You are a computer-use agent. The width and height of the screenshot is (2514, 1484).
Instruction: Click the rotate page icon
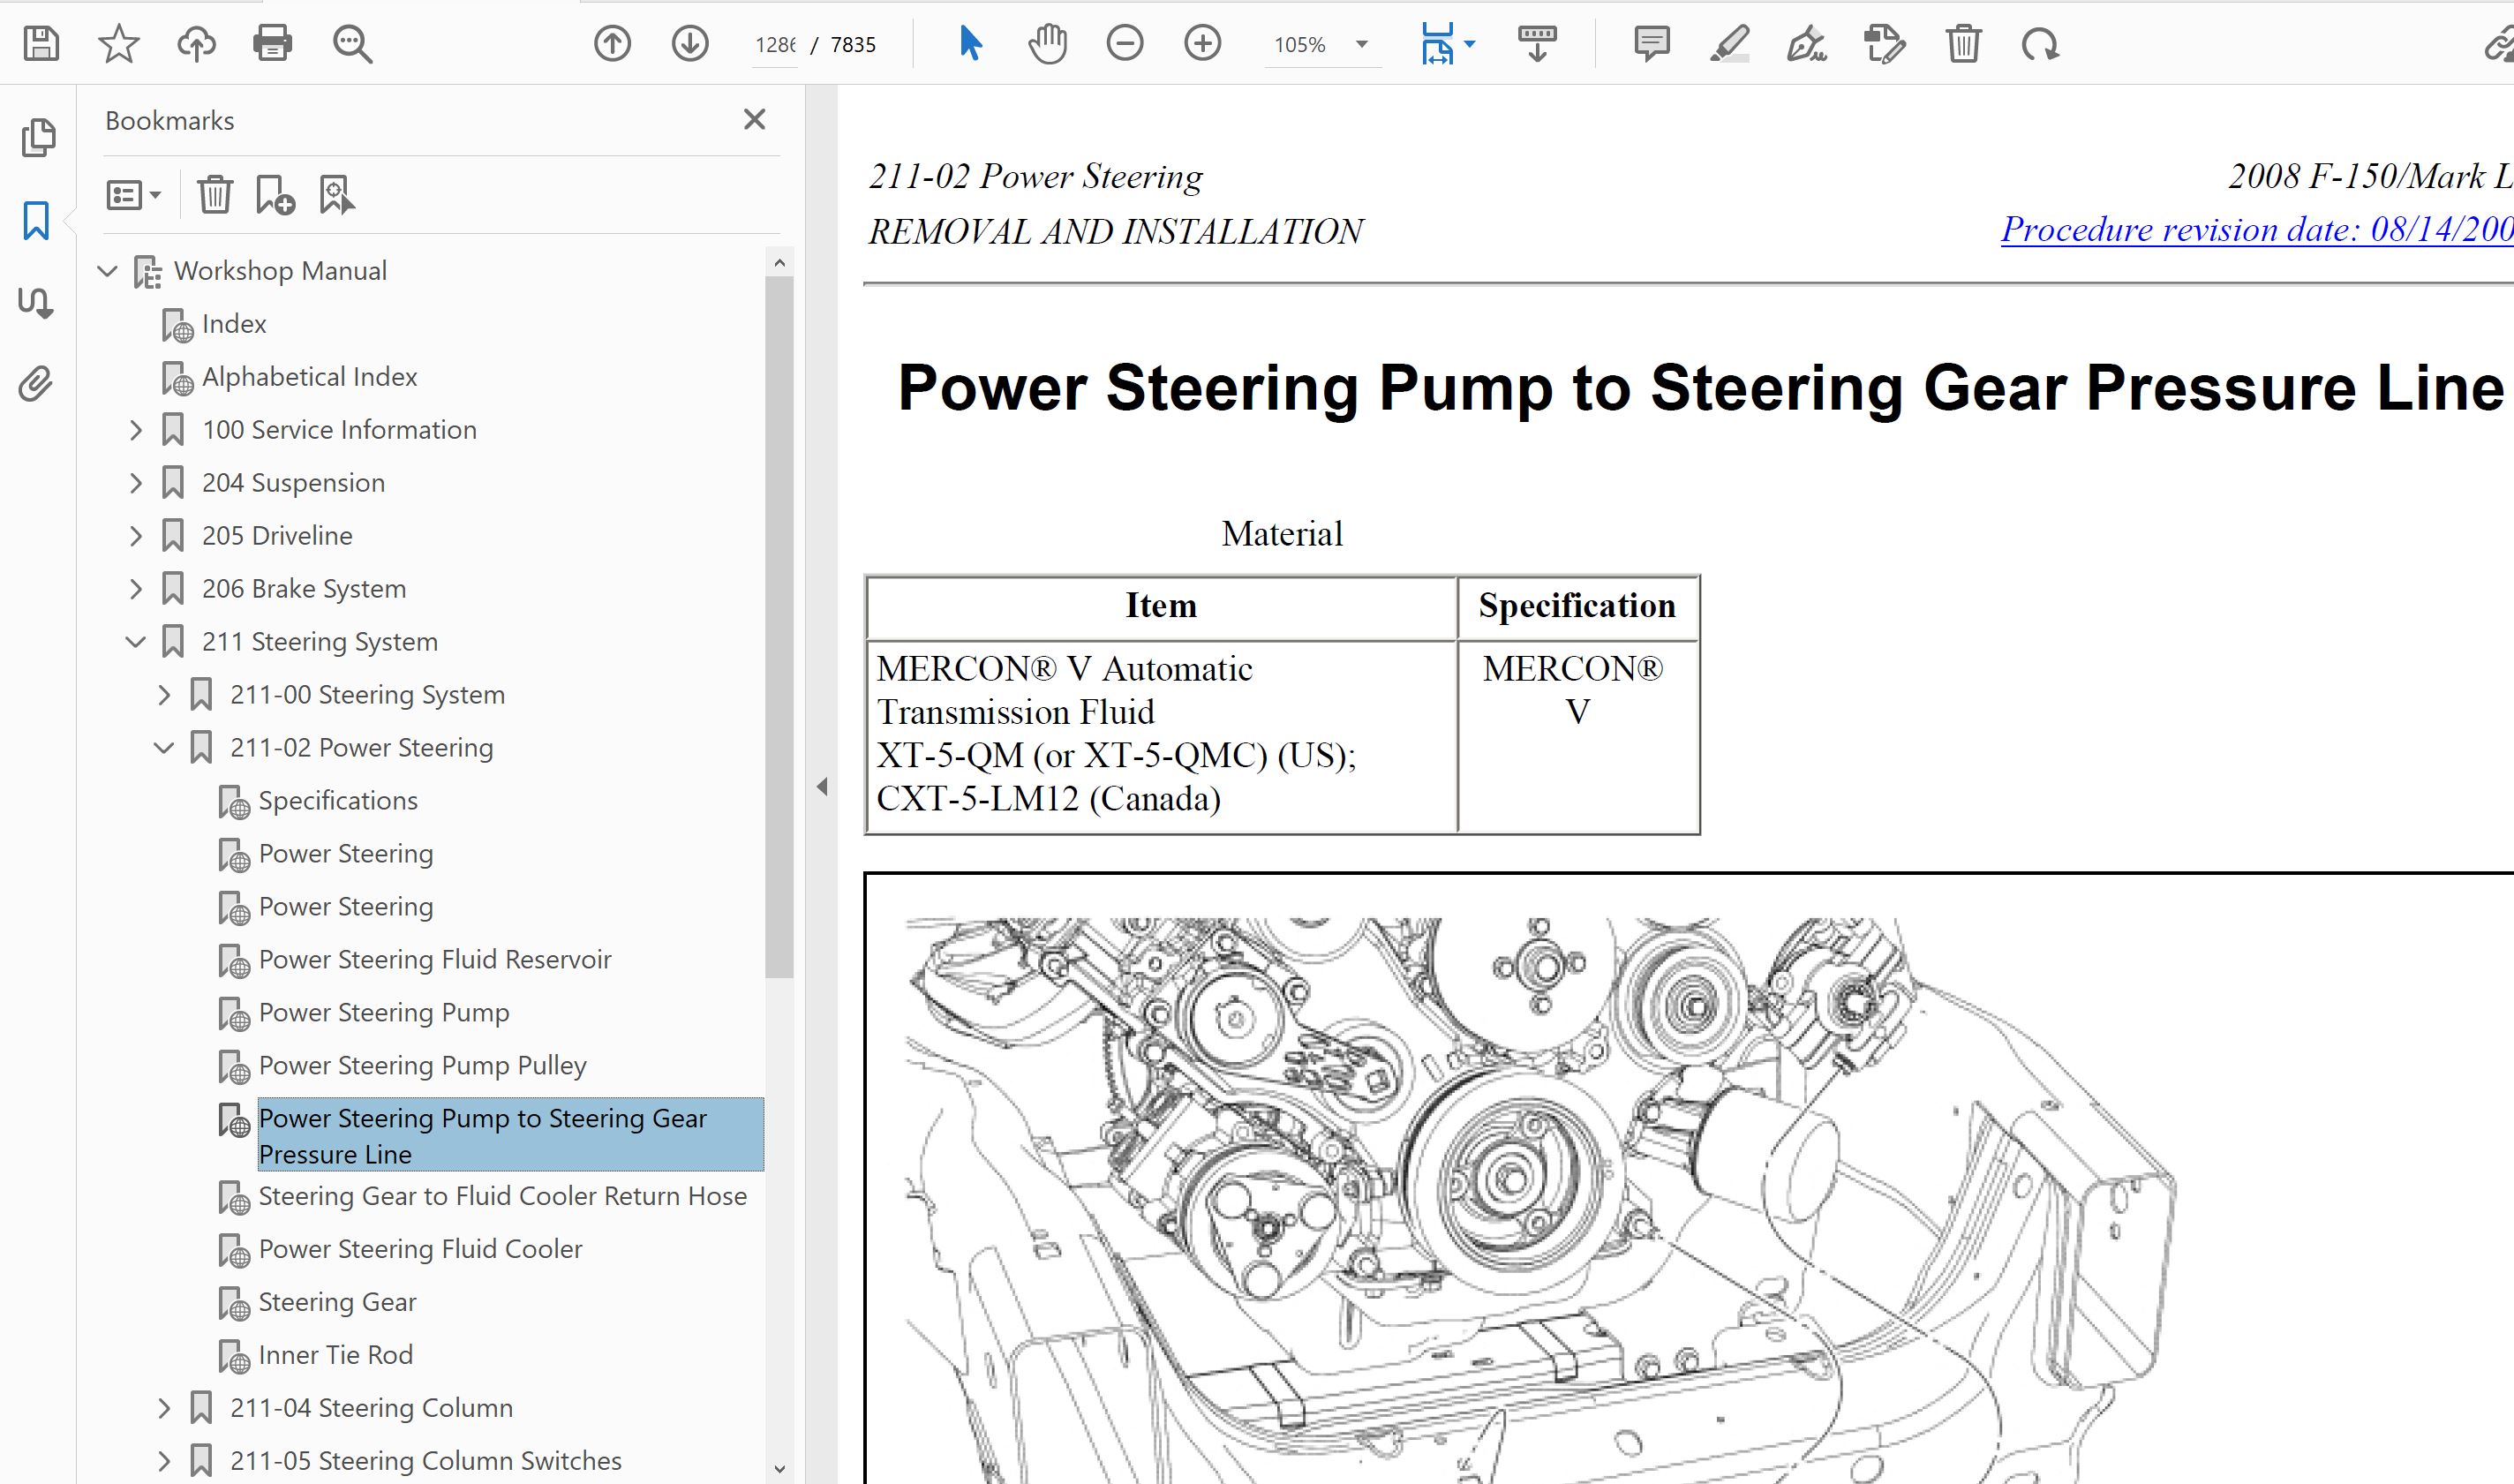pyautogui.click(x=2039, y=44)
